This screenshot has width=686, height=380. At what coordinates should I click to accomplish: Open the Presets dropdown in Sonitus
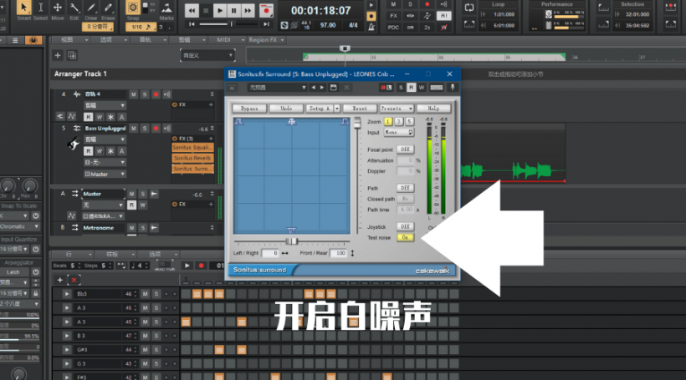coord(397,109)
